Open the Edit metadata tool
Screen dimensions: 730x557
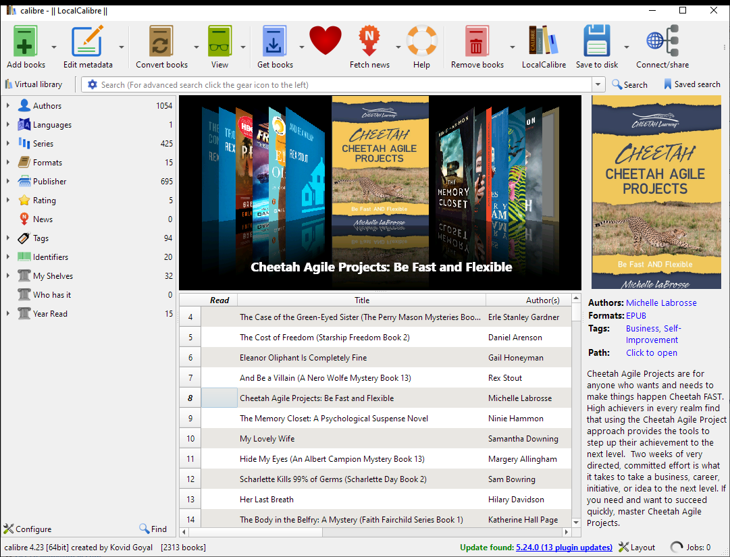[x=88, y=41]
